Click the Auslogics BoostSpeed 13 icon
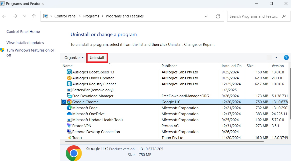 coord(69,72)
